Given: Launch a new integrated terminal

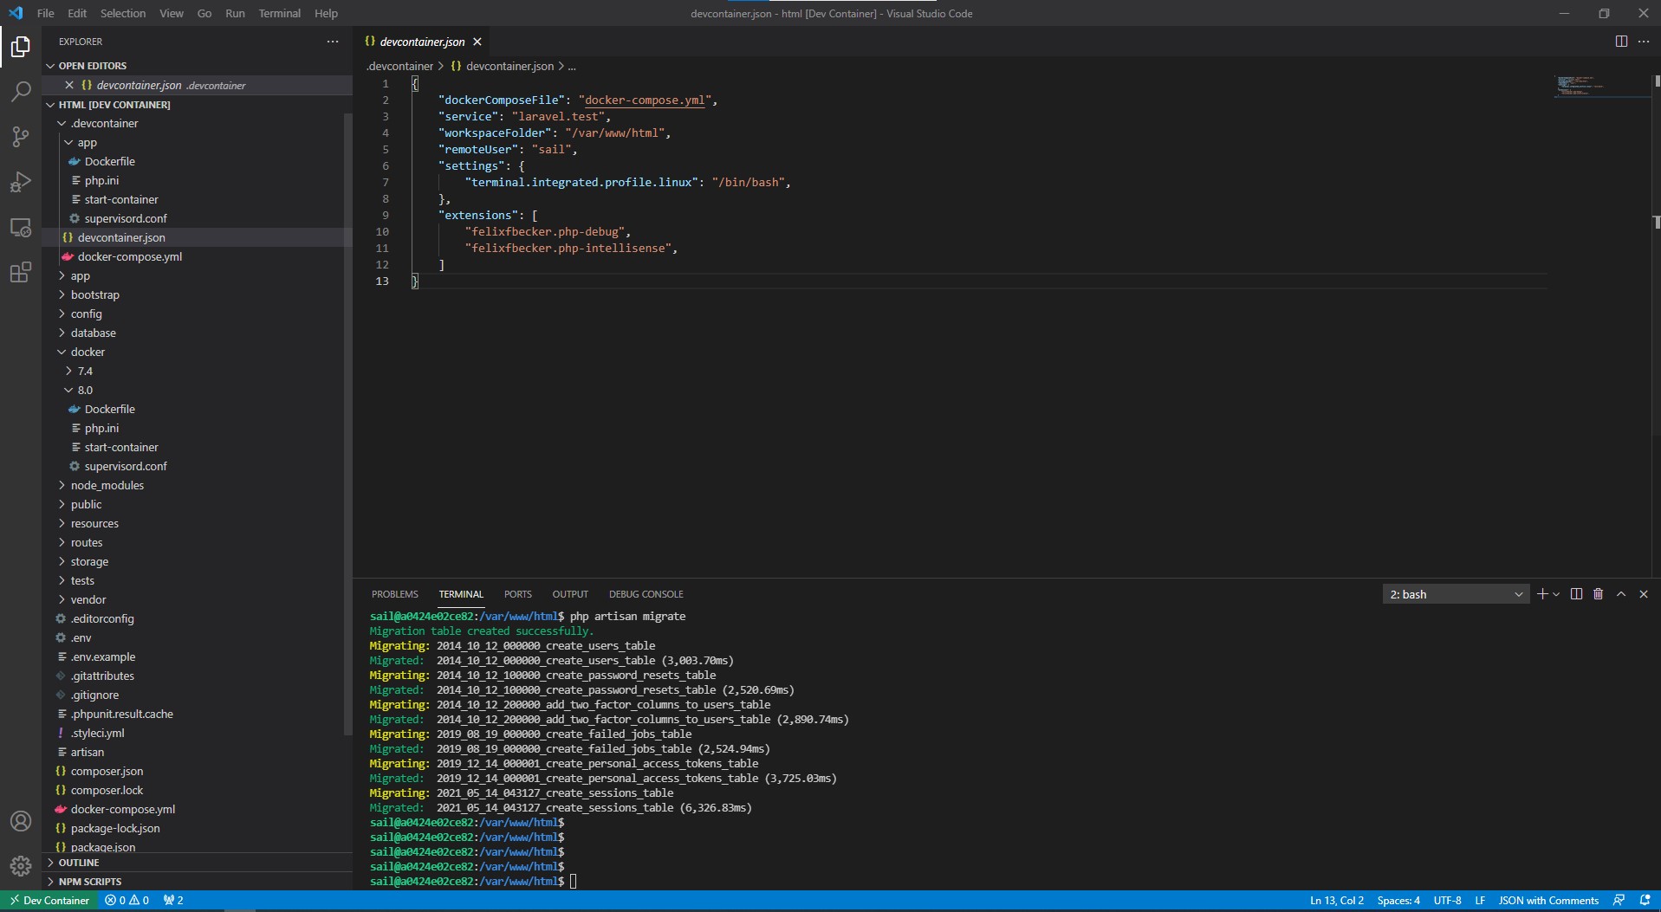Looking at the screenshot, I should tap(1544, 594).
